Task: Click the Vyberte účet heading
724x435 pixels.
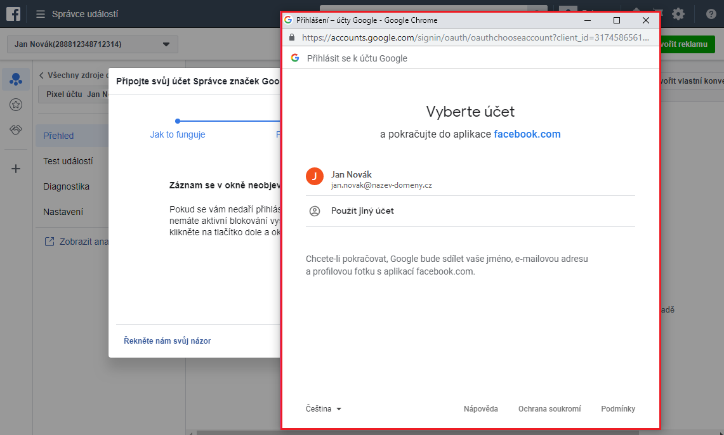Action: point(470,112)
